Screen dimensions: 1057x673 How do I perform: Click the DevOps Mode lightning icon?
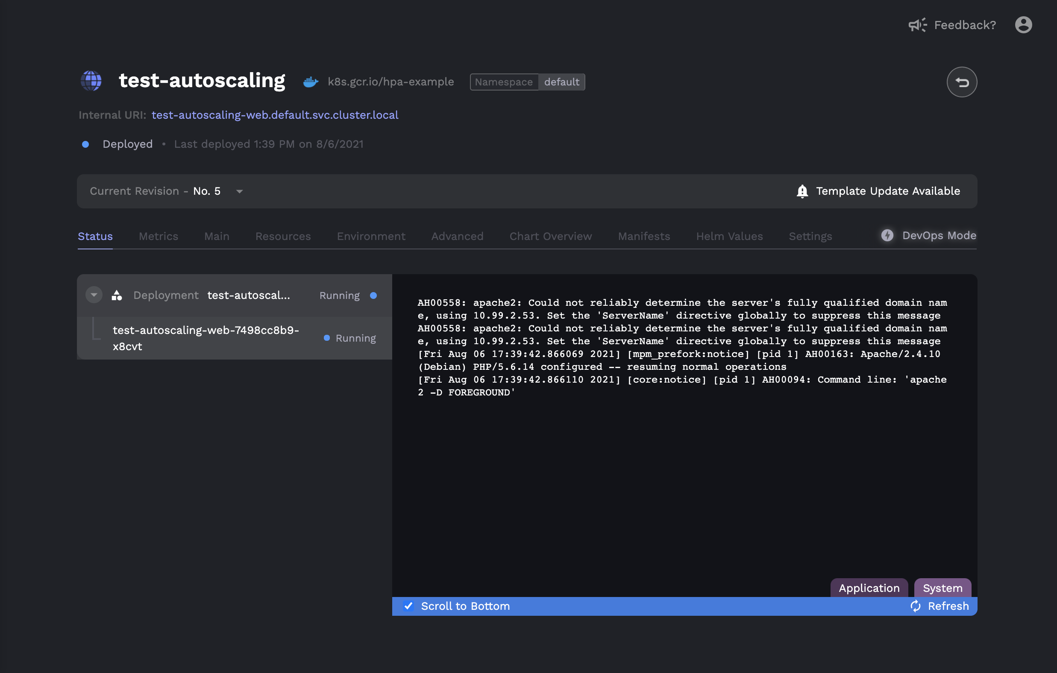pos(887,236)
